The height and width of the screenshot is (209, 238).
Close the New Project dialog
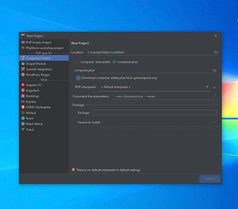click(x=215, y=36)
